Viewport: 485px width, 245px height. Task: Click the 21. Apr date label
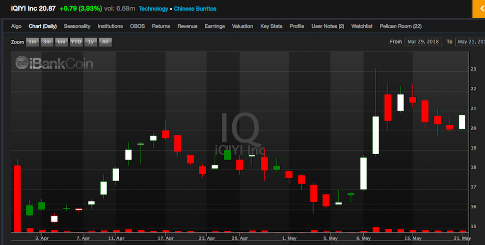pos(207,238)
